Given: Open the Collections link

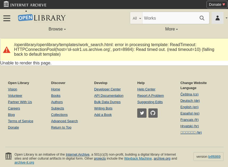Looking at the screenshot, I should (x=59, y=115).
